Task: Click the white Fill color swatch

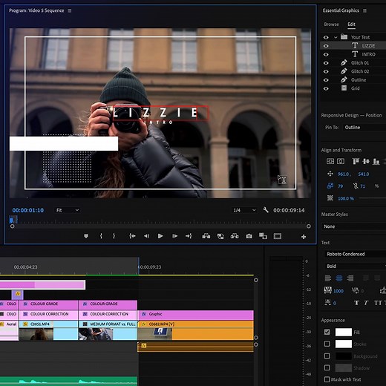Action: (x=344, y=332)
